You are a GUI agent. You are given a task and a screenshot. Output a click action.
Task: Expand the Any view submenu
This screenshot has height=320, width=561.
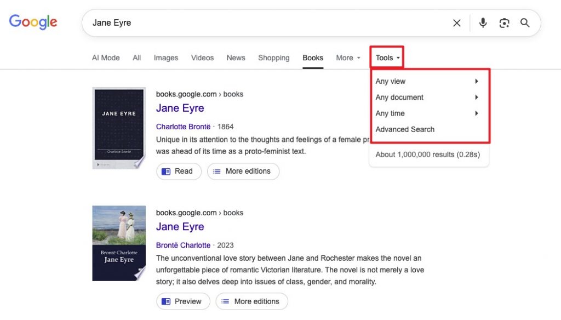(427, 81)
